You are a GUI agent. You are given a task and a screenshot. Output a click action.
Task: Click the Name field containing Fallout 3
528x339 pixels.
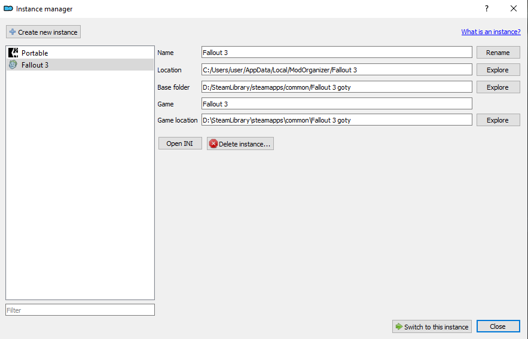click(x=337, y=53)
